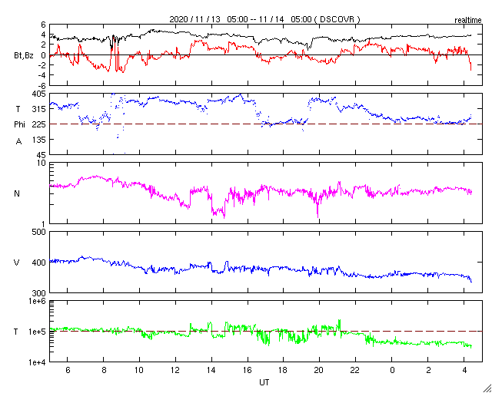492x393 pixels.
Task: Click the resize grip in the window corner
Action: point(487,388)
